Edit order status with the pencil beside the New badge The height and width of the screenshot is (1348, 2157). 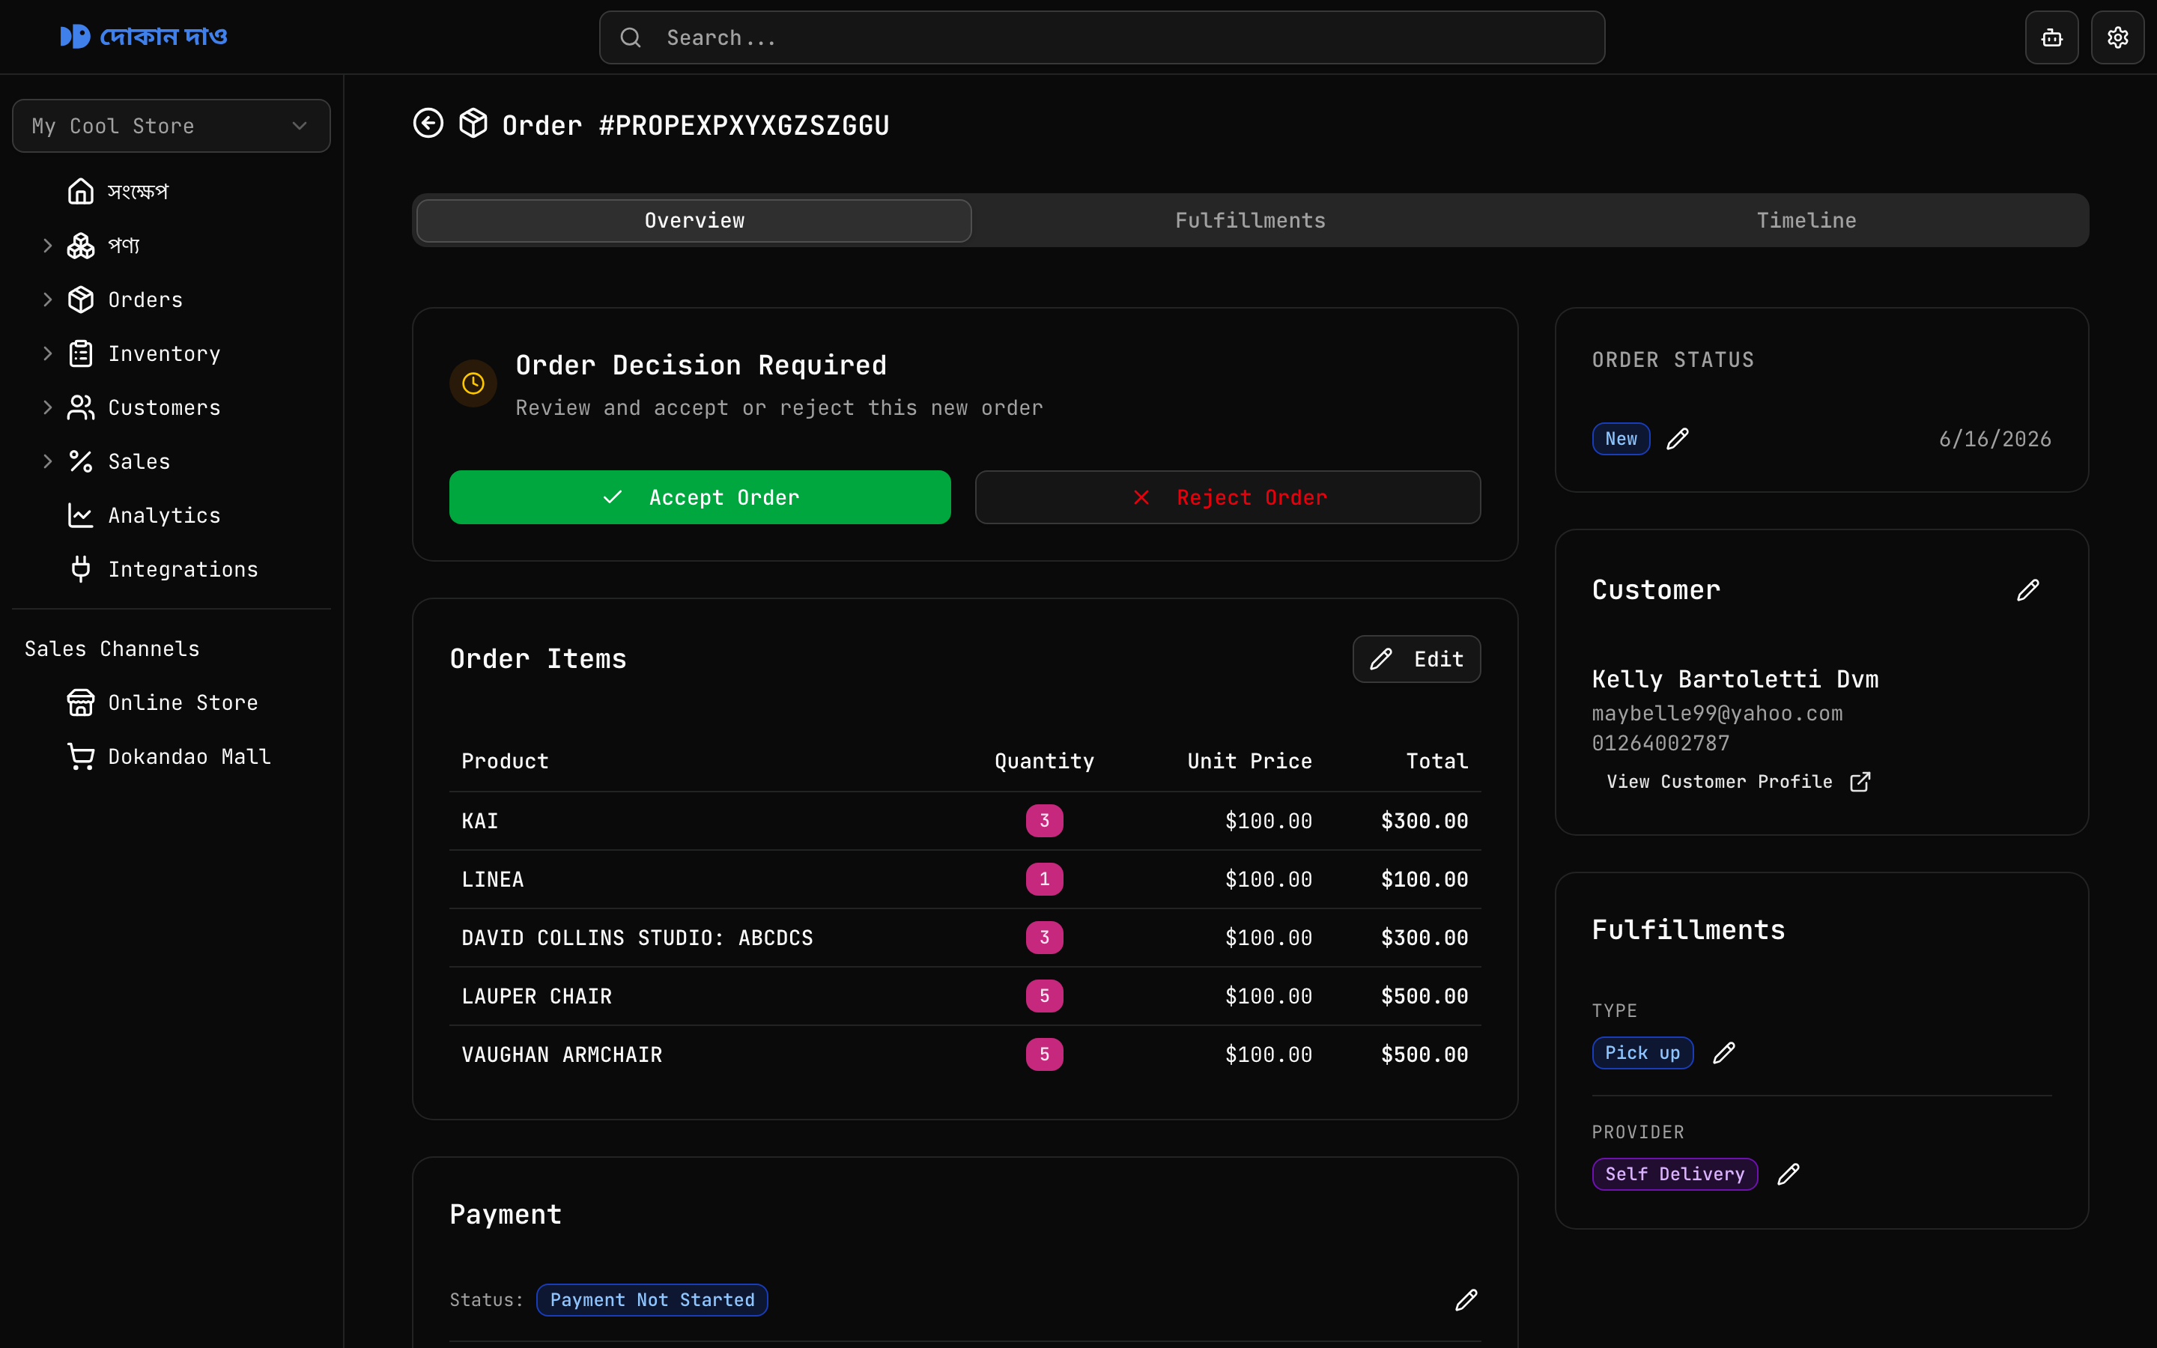click(x=1678, y=439)
